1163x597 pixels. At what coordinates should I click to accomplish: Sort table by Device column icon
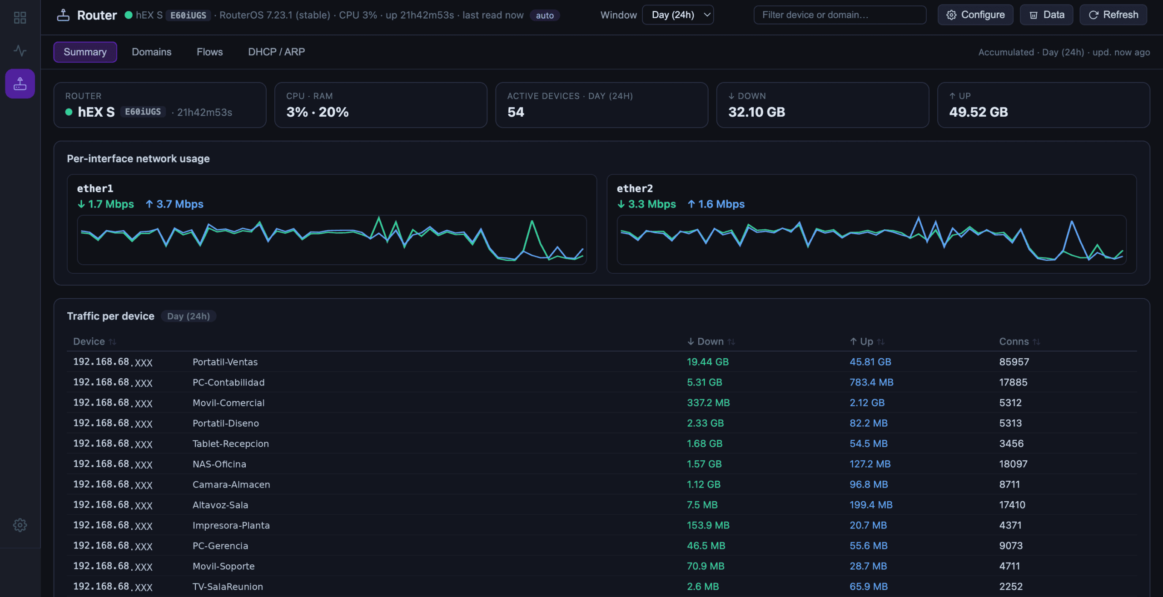coord(113,342)
